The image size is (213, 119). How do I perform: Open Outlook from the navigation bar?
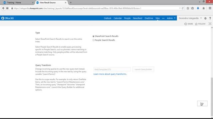tap(107, 18)
